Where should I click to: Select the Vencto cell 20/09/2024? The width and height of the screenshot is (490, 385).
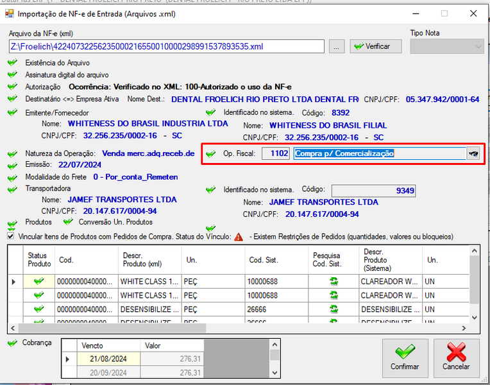pyautogui.click(x=108, y=373)
